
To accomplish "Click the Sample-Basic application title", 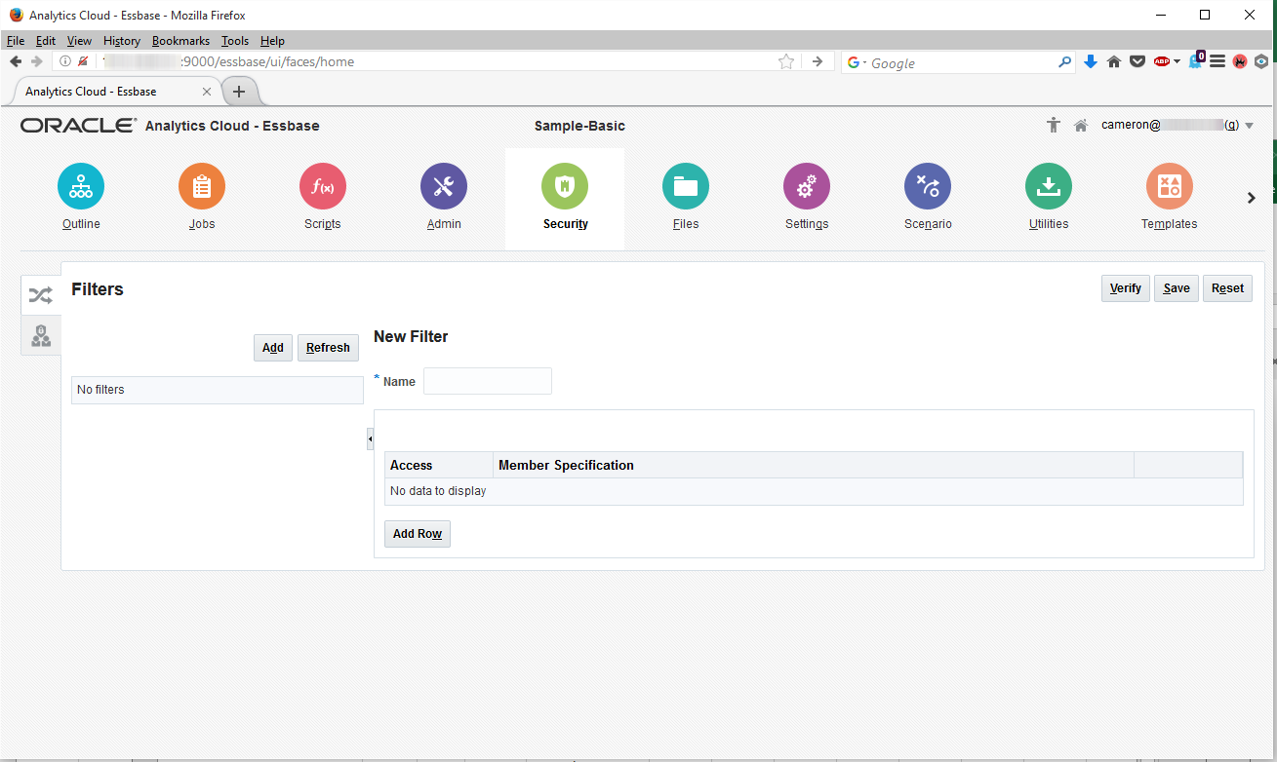I will [579, 126].
